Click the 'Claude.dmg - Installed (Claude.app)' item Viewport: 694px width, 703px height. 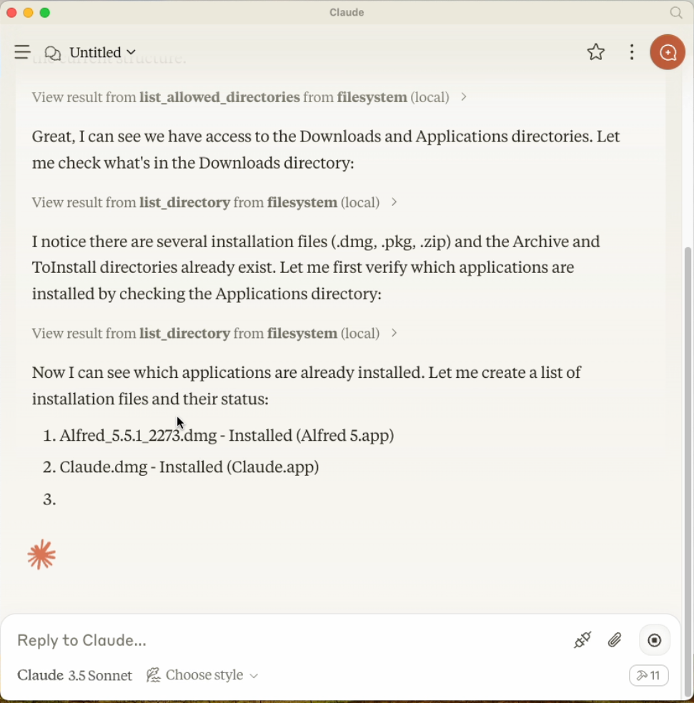pyautogui.click(x=189, y=467)
